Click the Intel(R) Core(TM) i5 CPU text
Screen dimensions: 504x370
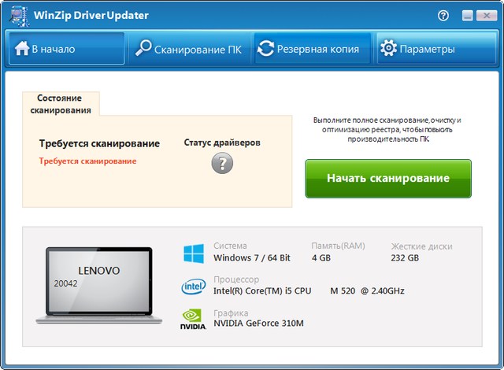262,290
